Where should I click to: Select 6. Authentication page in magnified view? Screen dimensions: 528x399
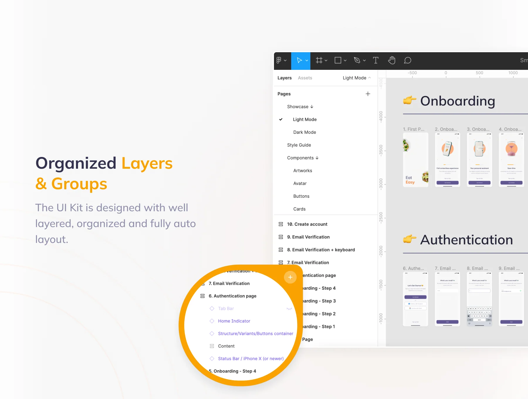(x=232, y=296)
